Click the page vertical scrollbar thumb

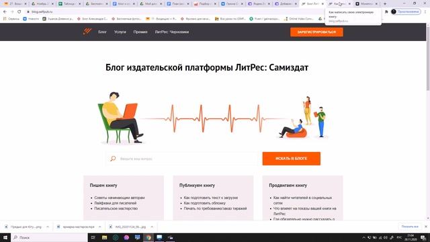click(428, 59)
